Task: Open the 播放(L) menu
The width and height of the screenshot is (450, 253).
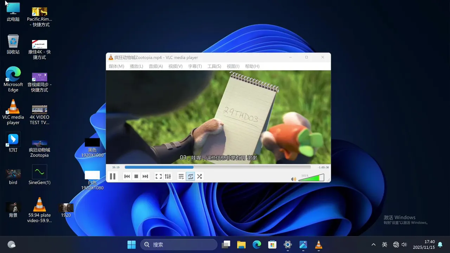Action: [136, 66]
